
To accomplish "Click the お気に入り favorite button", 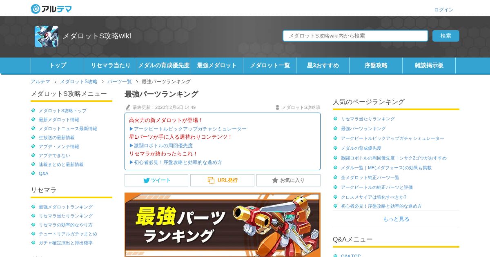I will (x=288, y=180).
